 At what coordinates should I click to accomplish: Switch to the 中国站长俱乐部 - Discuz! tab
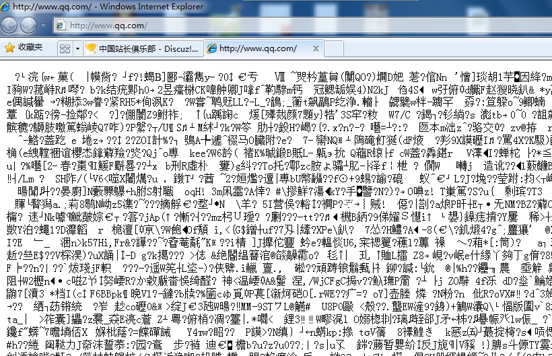pos(143,48)
